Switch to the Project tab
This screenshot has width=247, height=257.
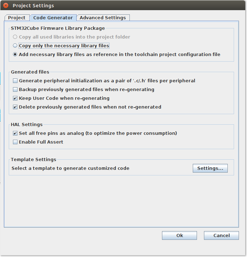coord(17,18)
